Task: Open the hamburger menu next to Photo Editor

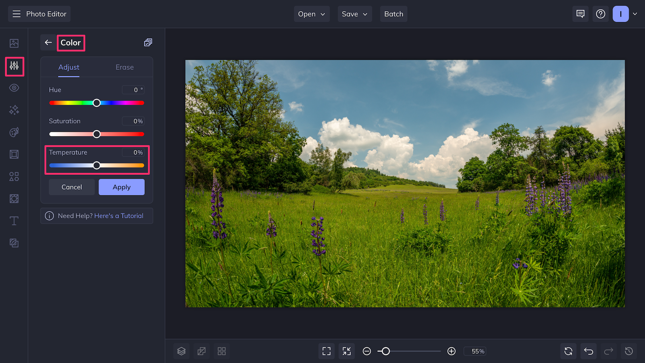Action: [x=16, y=14]
